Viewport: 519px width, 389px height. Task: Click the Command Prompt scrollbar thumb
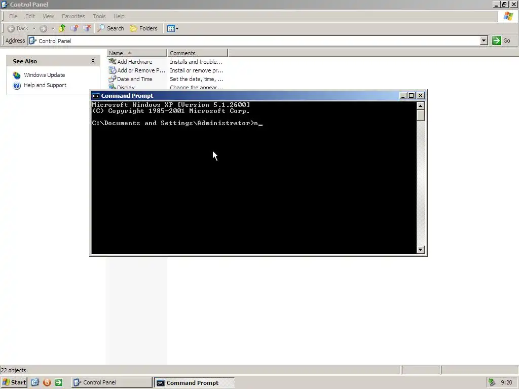pyautogui.click(x=420, y=115)
